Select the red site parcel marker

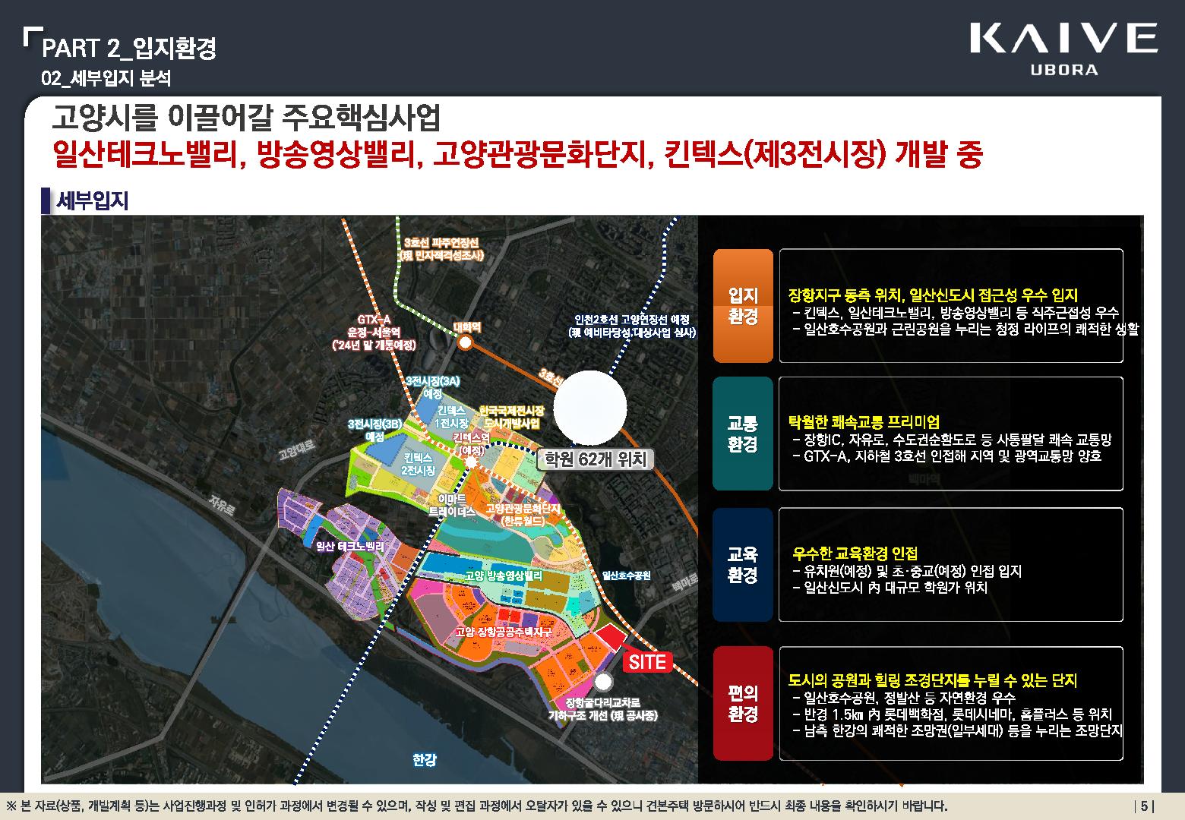610,639
